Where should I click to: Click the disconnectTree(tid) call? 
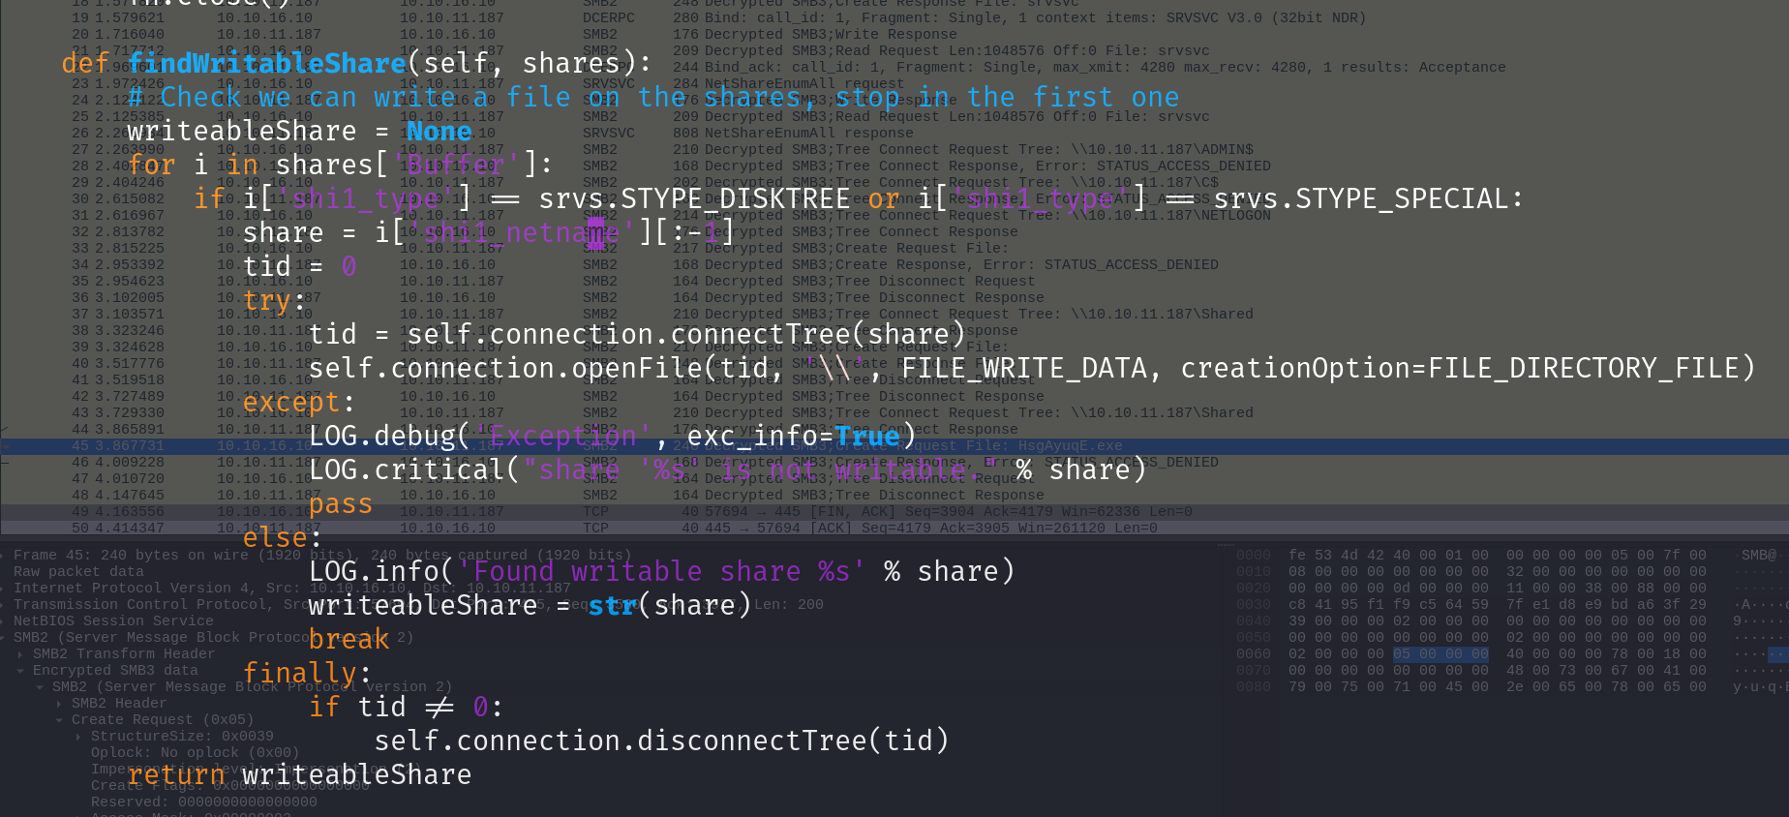coord(793,741)
